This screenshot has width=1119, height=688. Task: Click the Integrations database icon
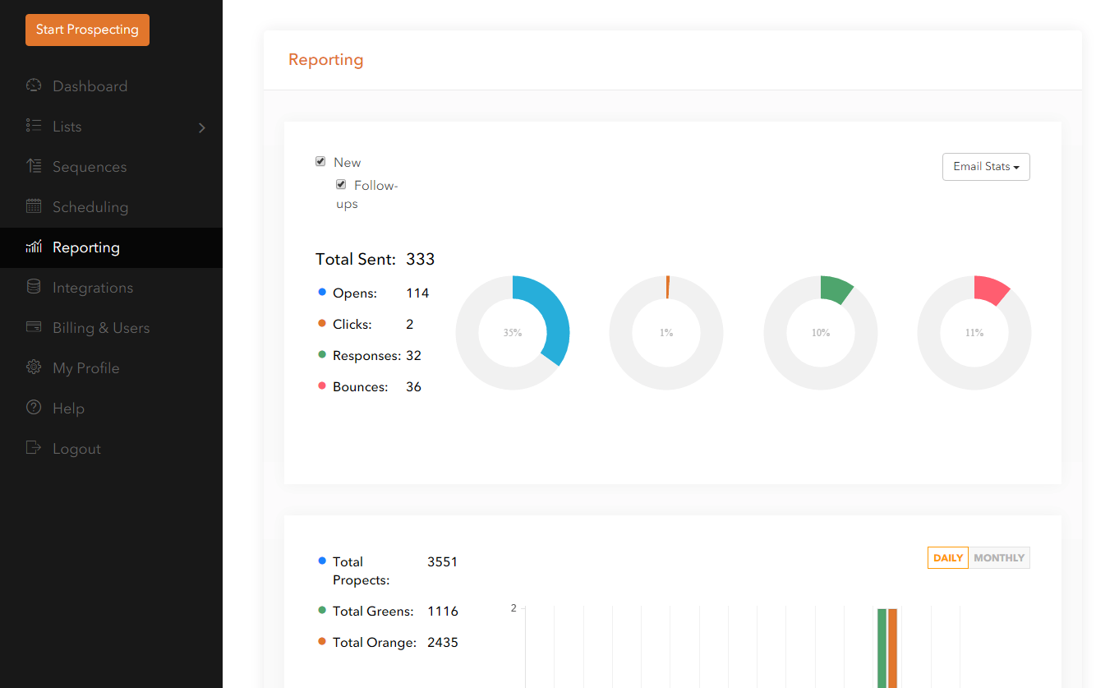coord(34,287)
